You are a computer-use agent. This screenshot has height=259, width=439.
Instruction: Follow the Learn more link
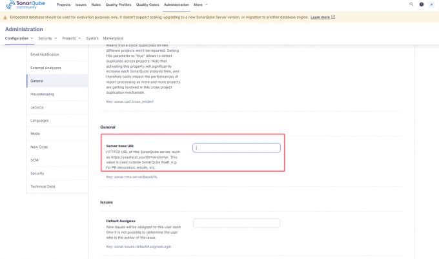point(320,17)
